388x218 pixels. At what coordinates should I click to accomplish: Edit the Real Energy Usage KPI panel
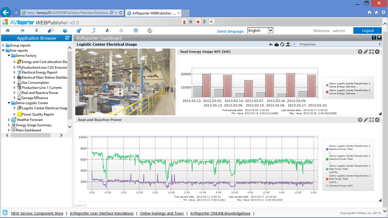(366, 51)
